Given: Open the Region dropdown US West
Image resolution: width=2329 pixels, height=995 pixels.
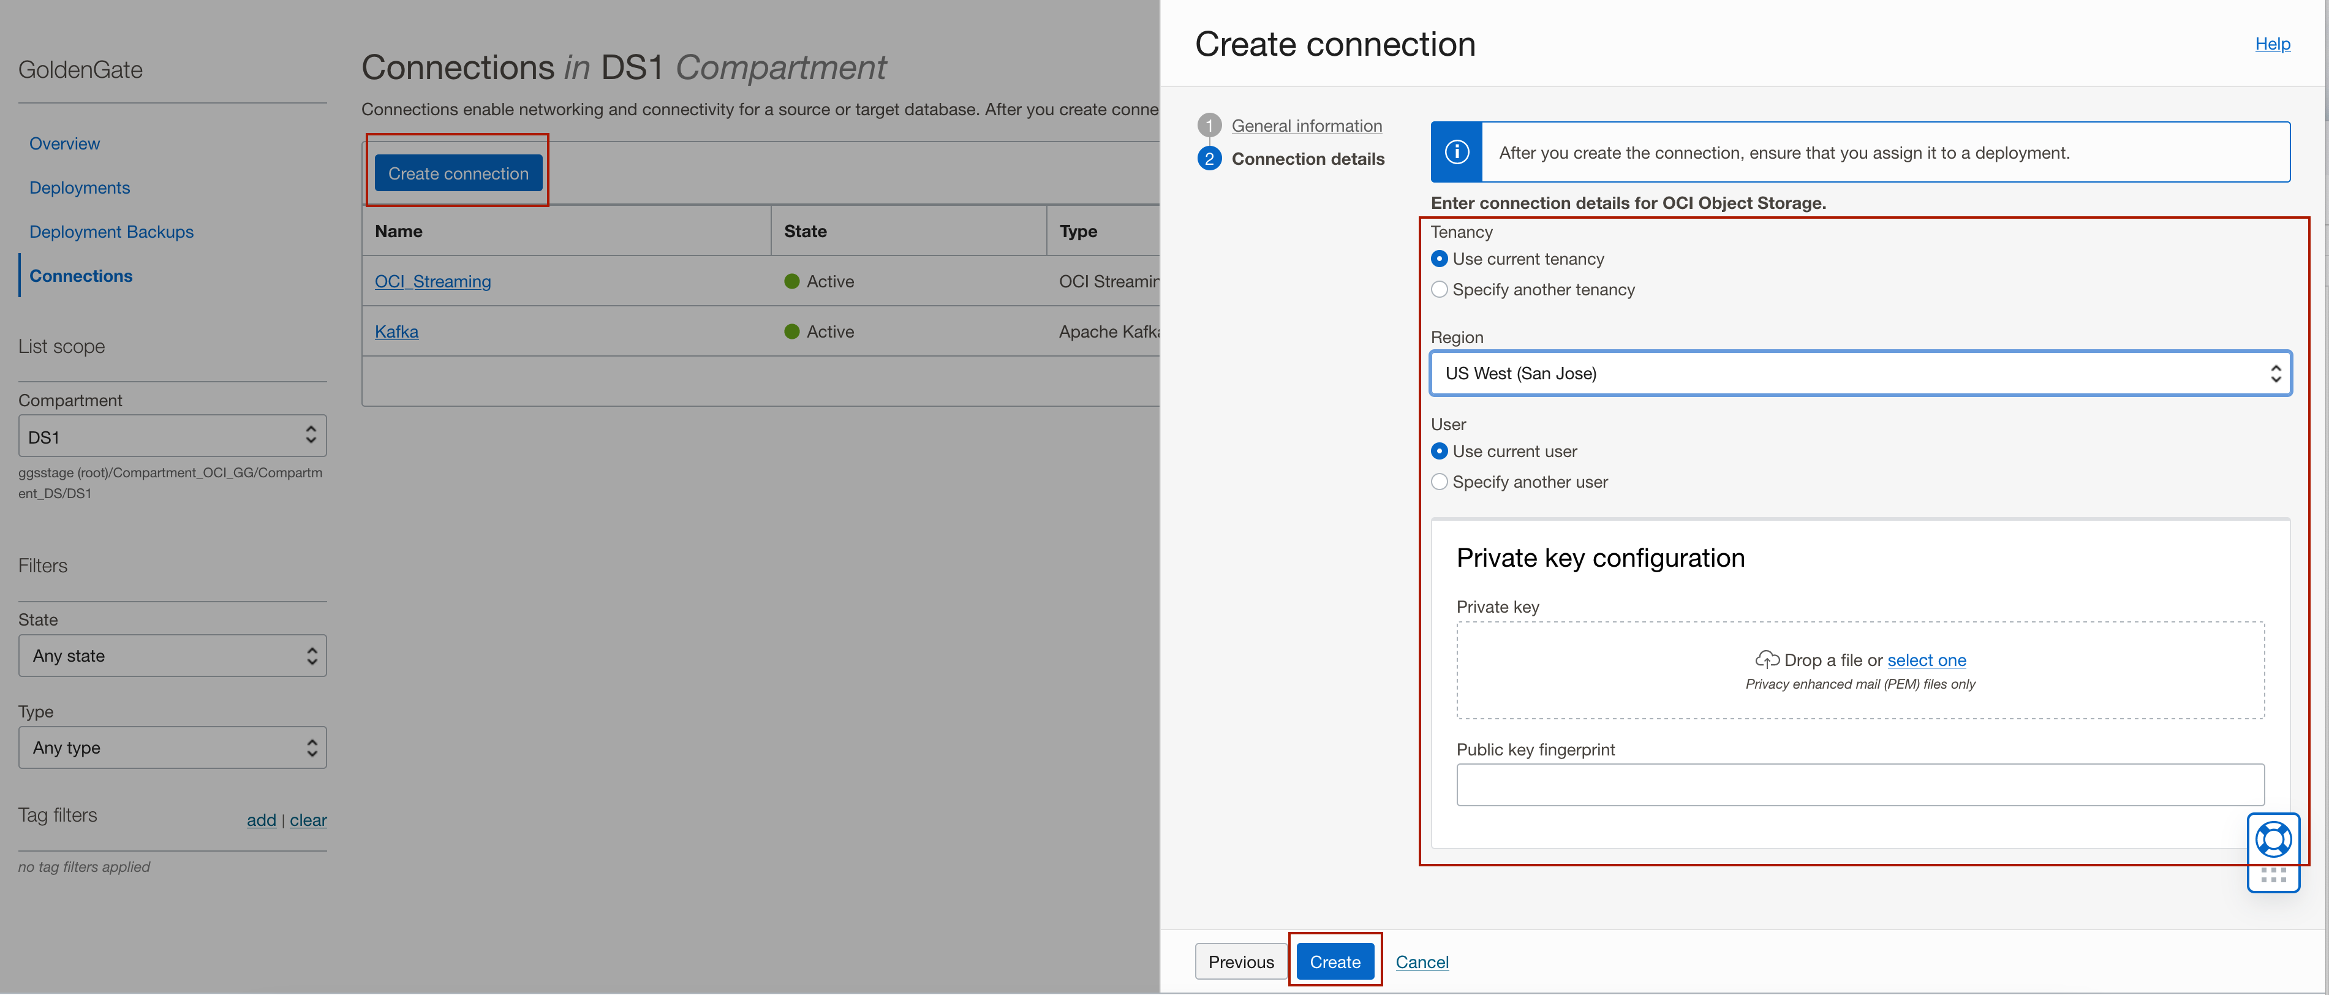Looking at the screenshot, I should click(1859, 374).
